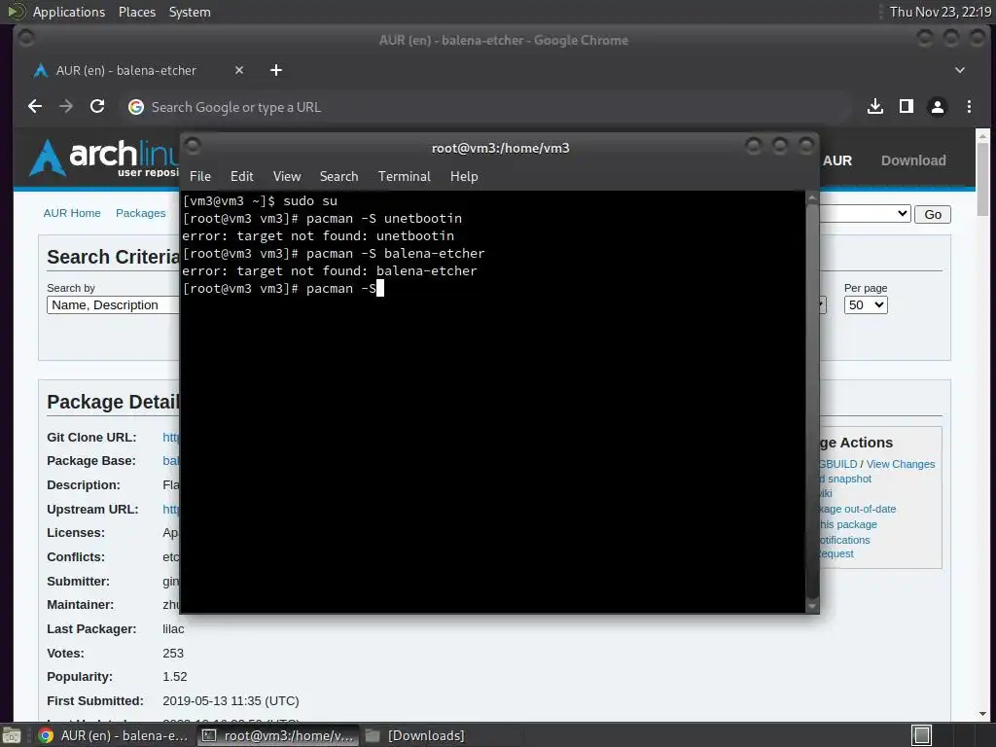
Task: Open Terminal's Edit menu
Action: [x=241, y=177]
